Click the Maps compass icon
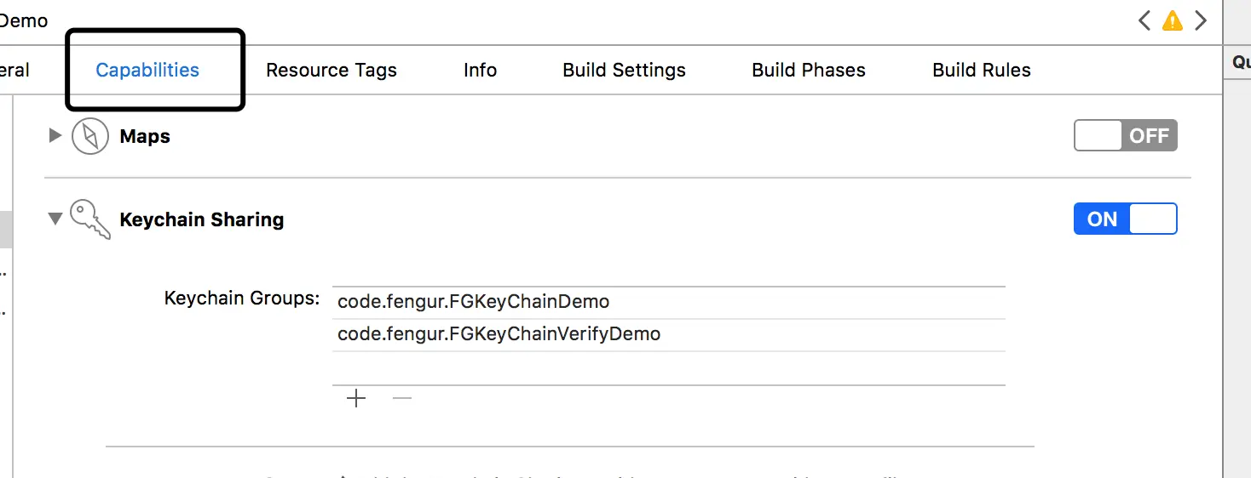 [x=90, y=136]
